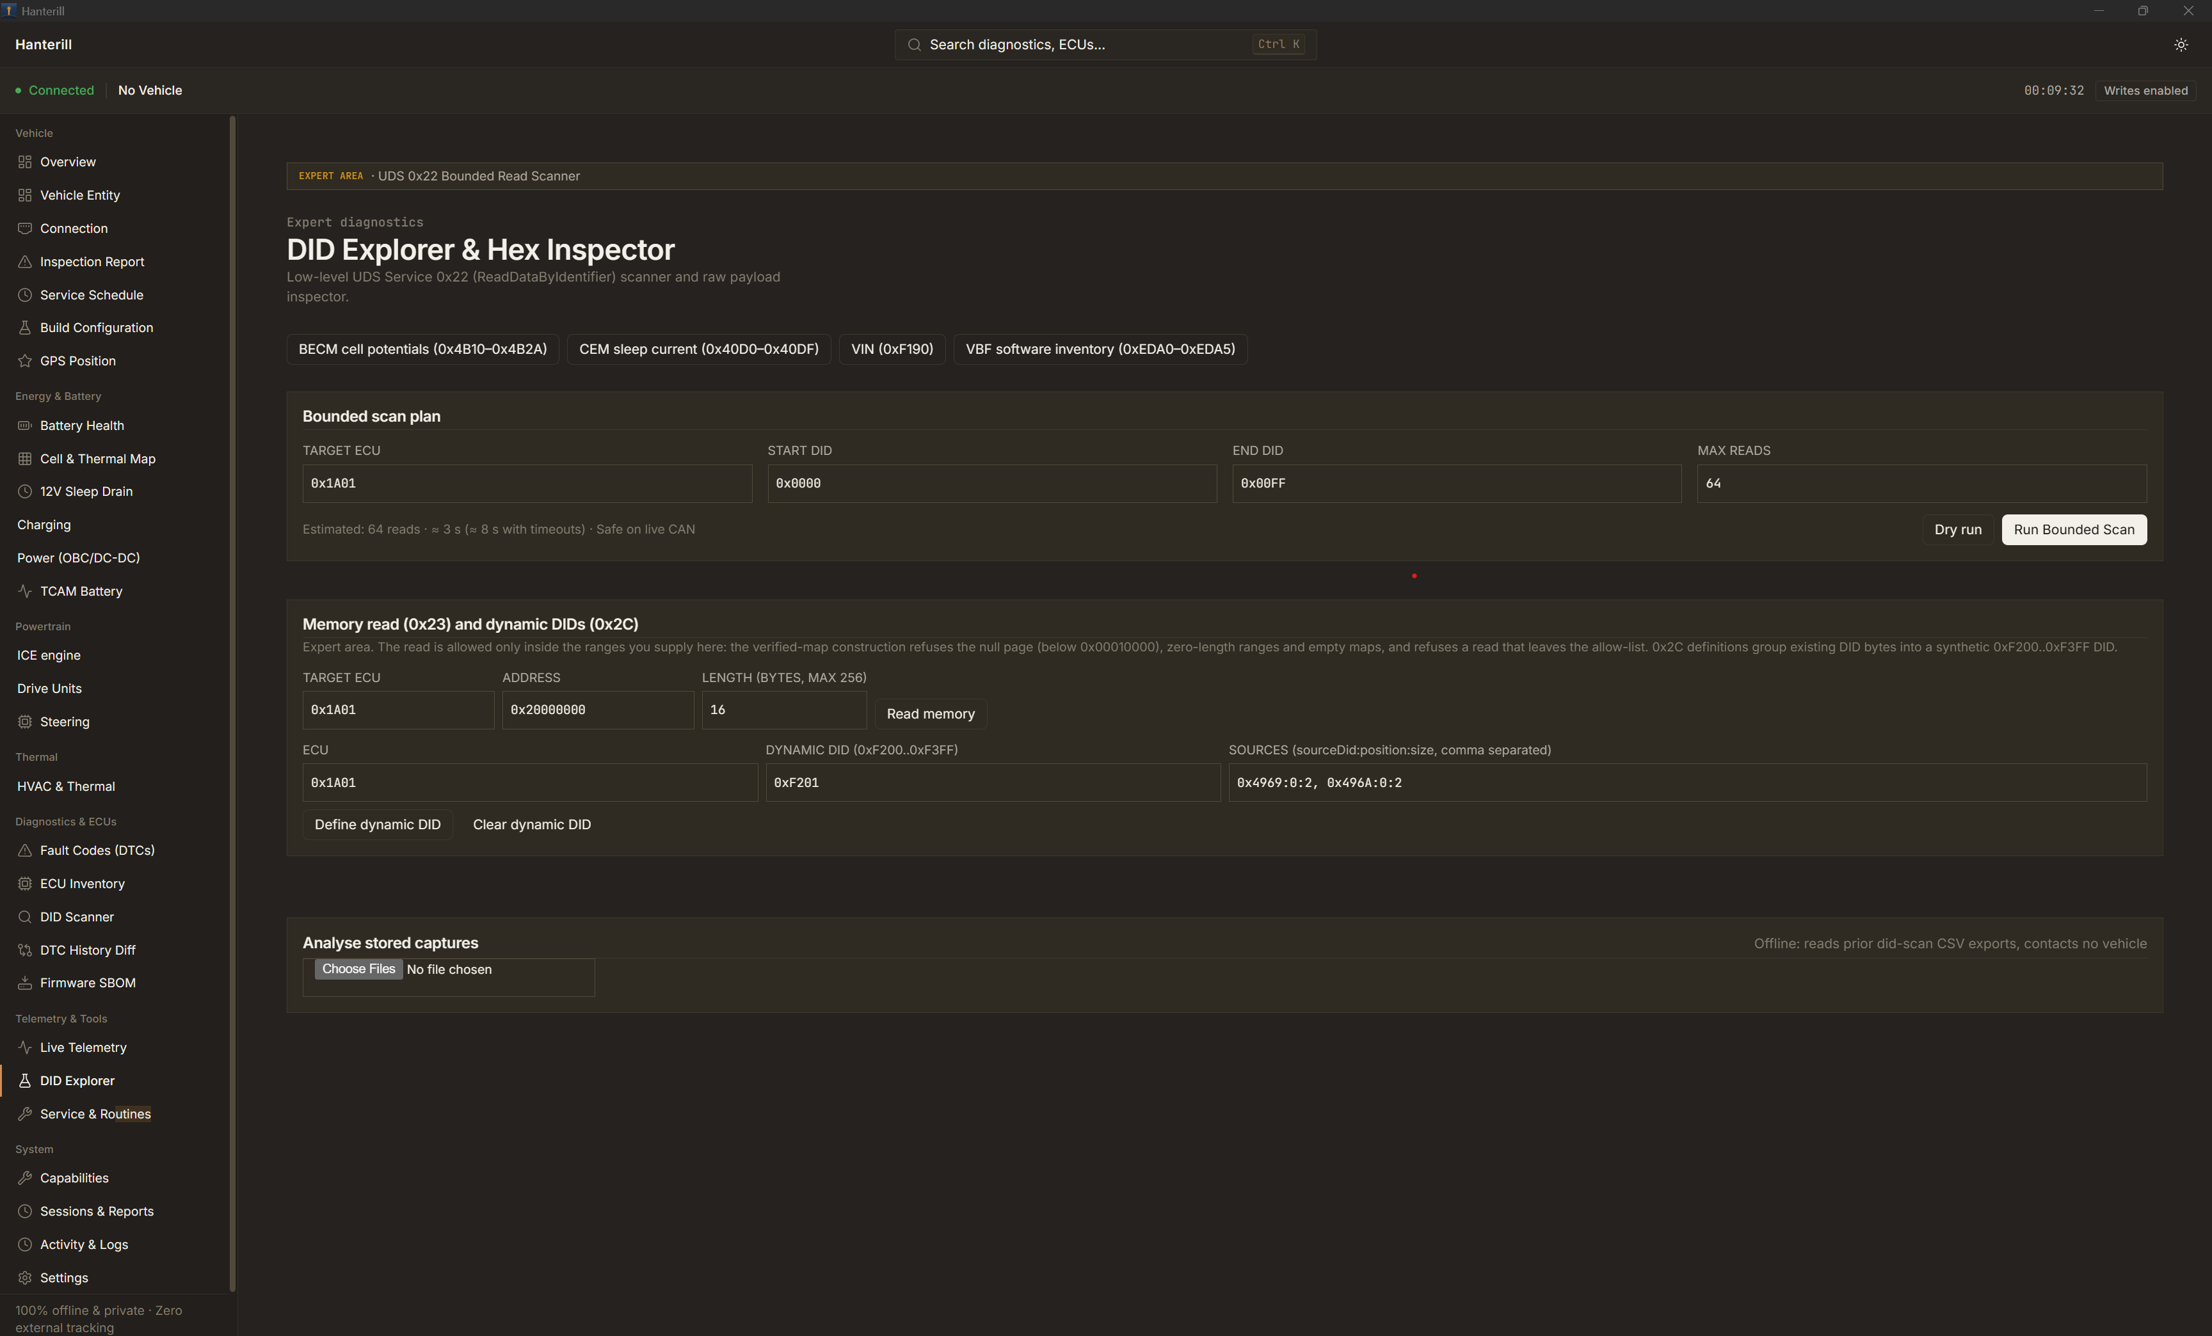Select the BECM cell potentials preset
Image resolution: width=2212 pixels, height=1336 pixels.
(422, 349)
